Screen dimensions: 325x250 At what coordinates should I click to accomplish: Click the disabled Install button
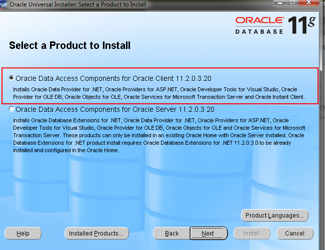click(252, 233)
